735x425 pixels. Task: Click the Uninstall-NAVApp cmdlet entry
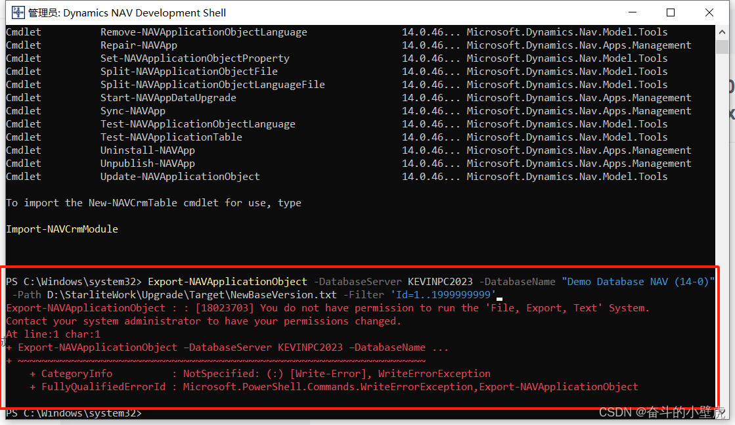(x=147, y=150)
